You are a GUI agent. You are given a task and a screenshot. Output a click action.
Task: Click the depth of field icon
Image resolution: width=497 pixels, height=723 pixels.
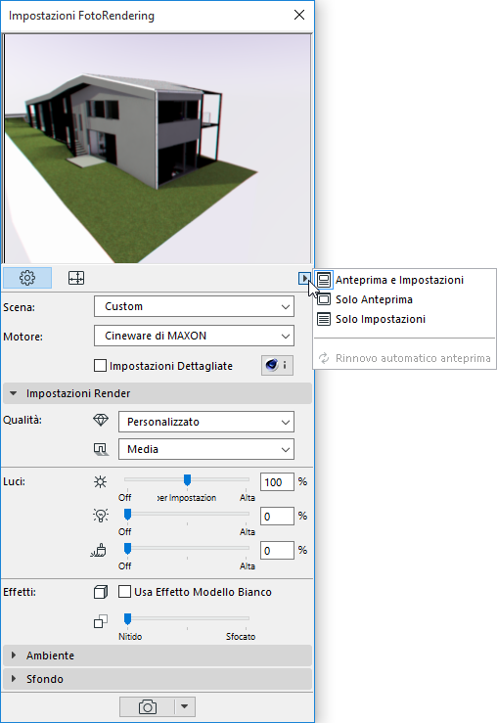click(x=101, y=621)
